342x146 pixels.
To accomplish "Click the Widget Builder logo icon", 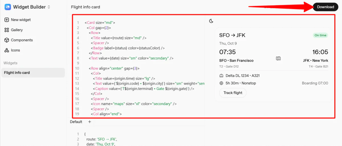I will coord(8,7).
